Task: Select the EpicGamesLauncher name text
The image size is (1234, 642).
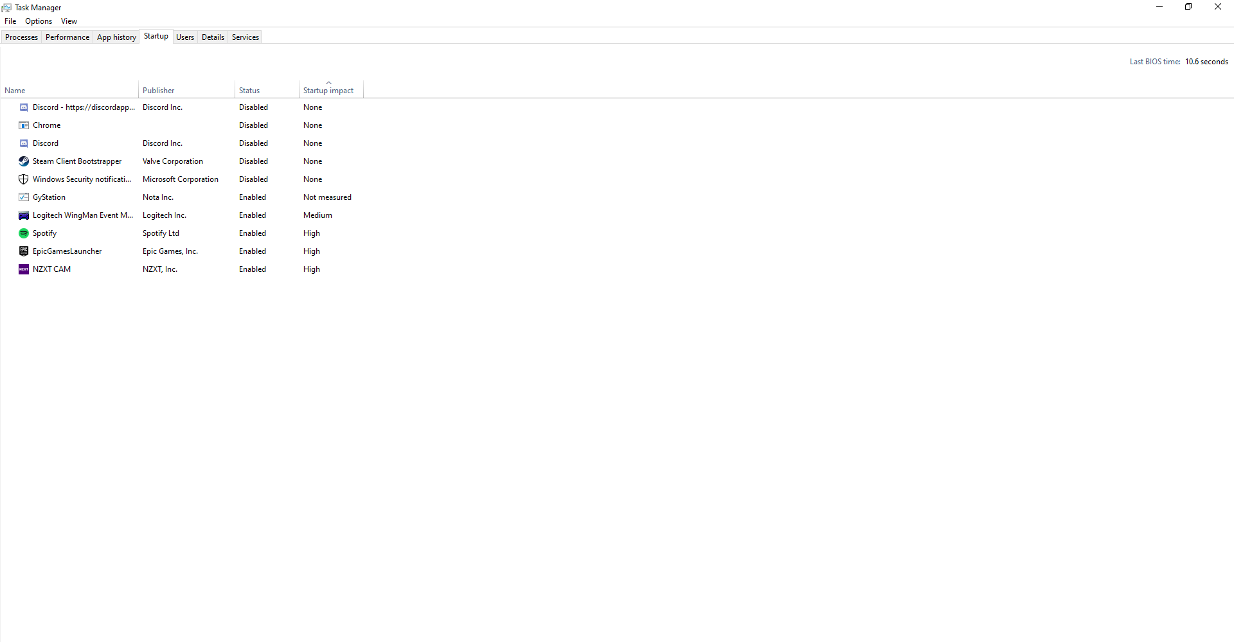Action: [67, 251]
